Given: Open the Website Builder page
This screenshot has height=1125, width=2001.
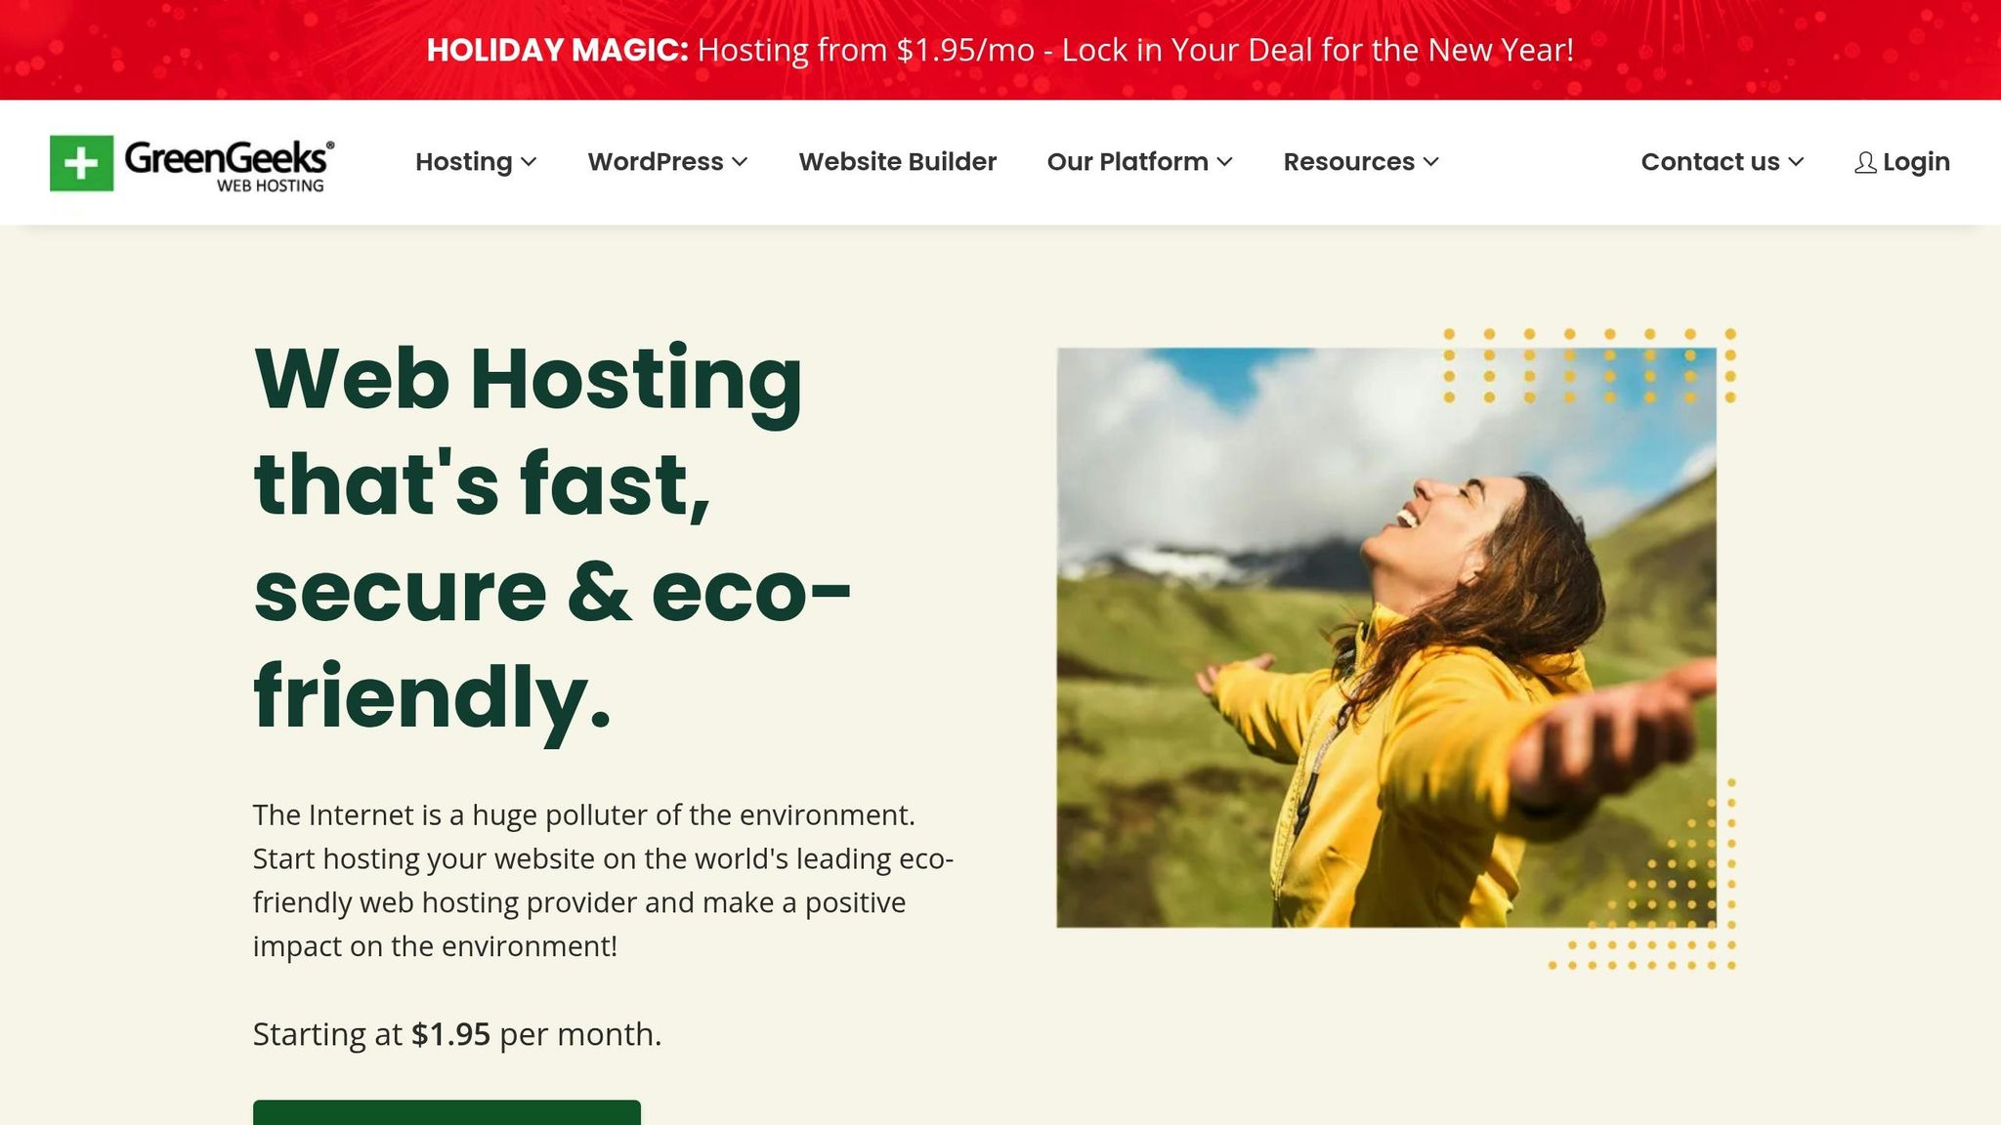Looking at the screenshot, I should tap(897, 162).
